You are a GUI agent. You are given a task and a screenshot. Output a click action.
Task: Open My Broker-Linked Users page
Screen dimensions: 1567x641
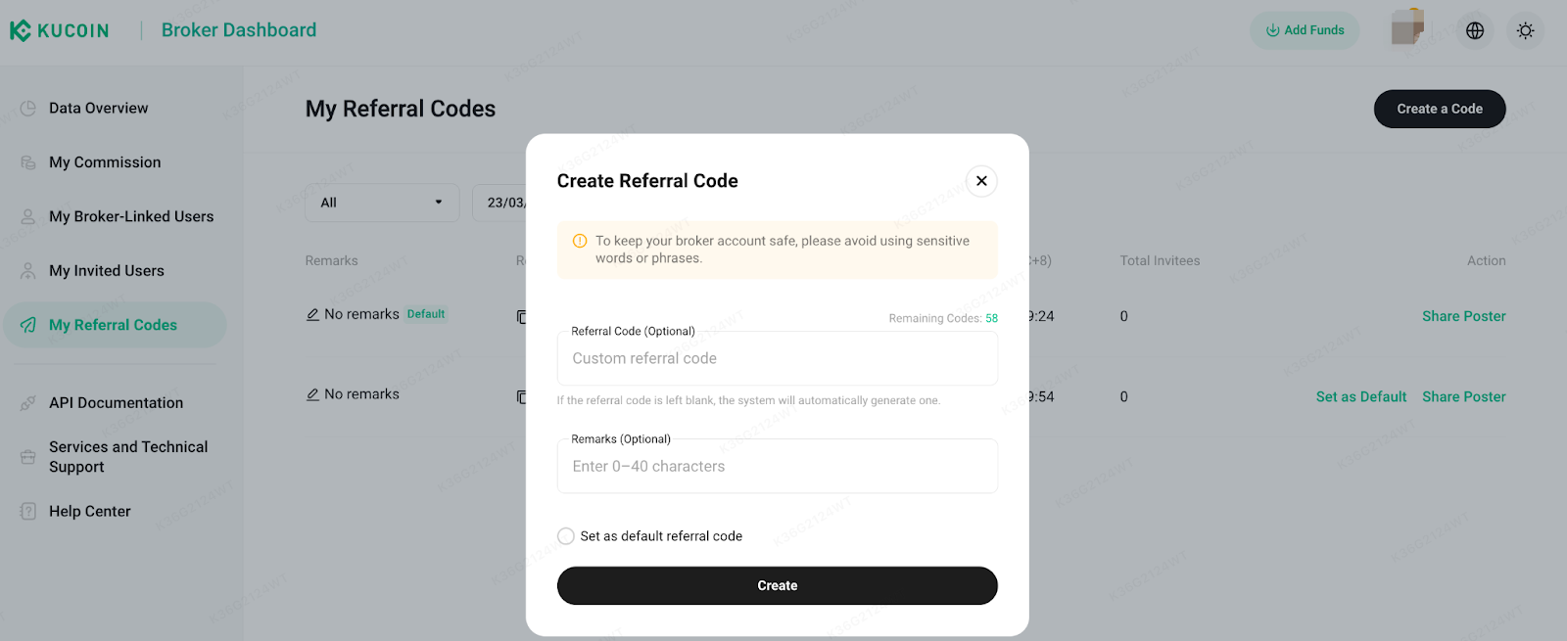(131, 216)
